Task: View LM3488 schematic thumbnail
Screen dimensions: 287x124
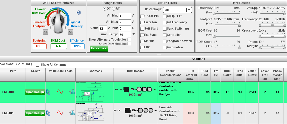Action: [x=90, y=92]
